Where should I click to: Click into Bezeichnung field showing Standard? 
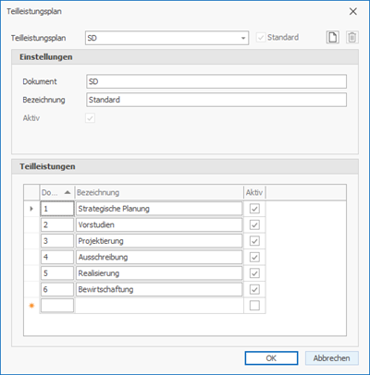(216, 100)
